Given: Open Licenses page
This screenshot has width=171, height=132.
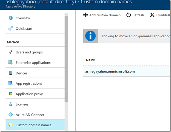Looking at the screenshot, I should (35, 104).
